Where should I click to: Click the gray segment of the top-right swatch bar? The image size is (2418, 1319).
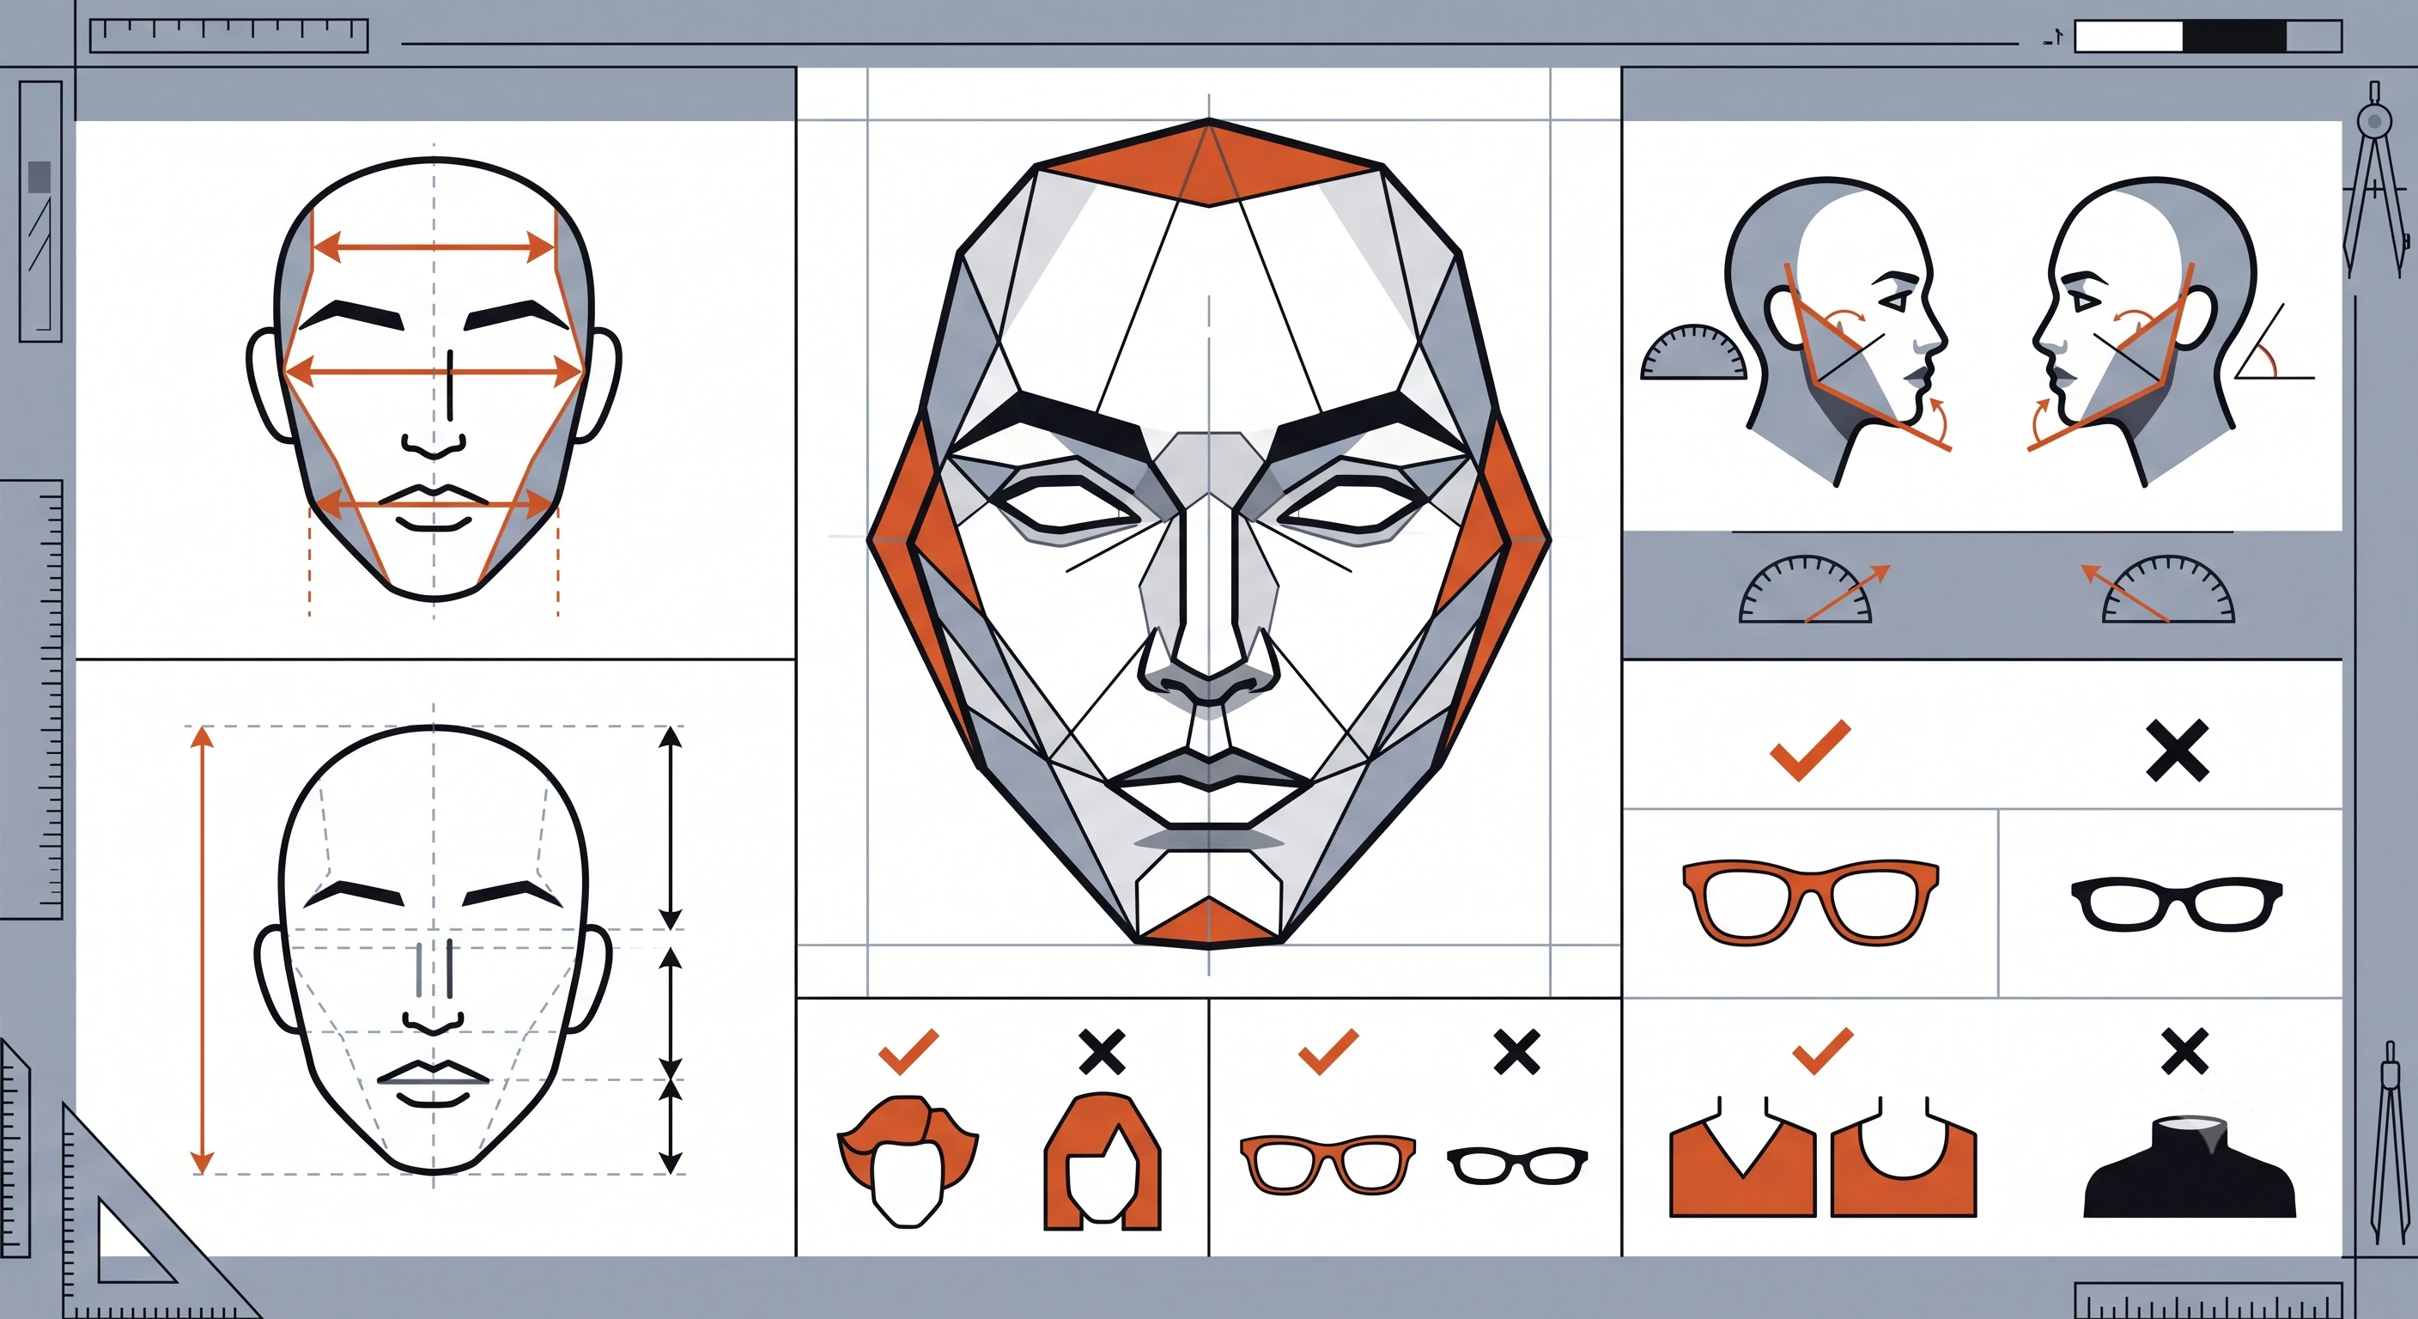(x=2314, y=37)
